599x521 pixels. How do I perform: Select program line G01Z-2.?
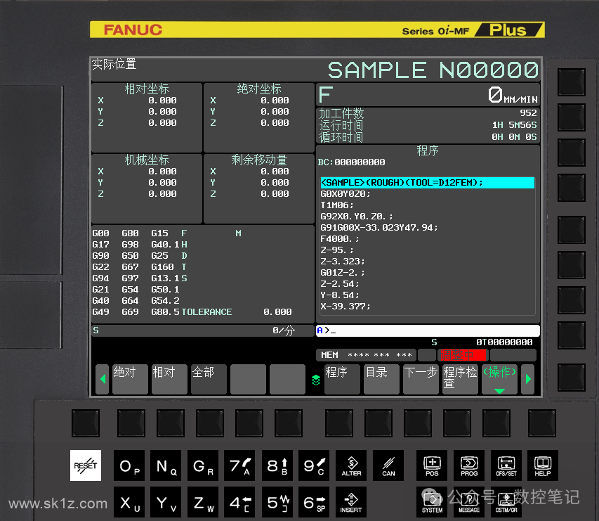click(x=343, y=273)
